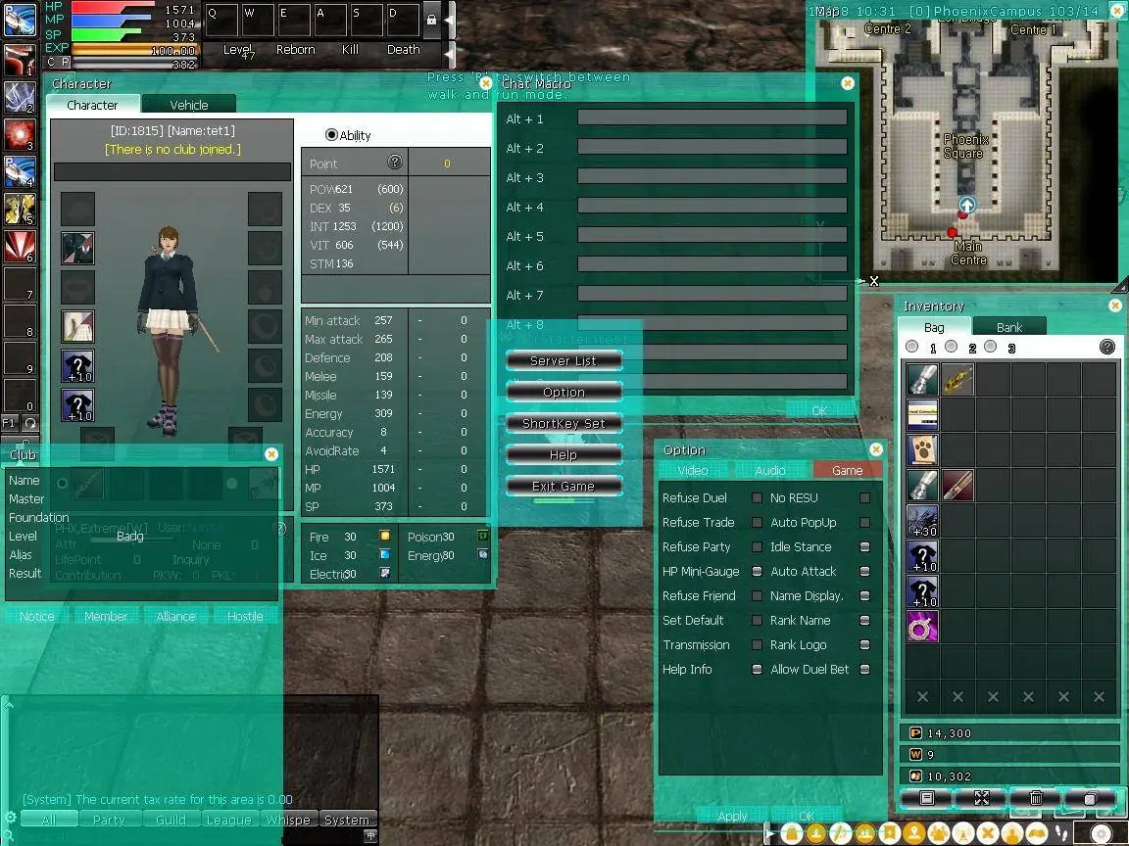Open the Inventory help question mark
Screen dimensions: 1129x846
(1107, 348)
